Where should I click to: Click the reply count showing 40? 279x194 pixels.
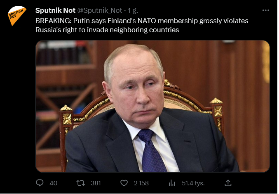click(x=53, y=182)
